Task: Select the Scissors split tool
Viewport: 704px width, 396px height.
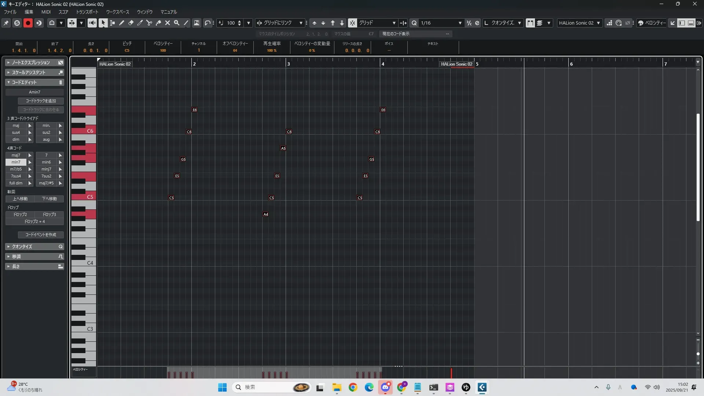Action: (x=149, y=23)
